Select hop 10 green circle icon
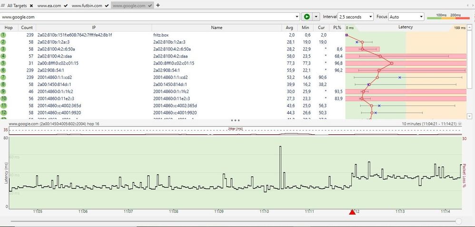The height and width of the screenshot is (227, 475). point(3,98)
